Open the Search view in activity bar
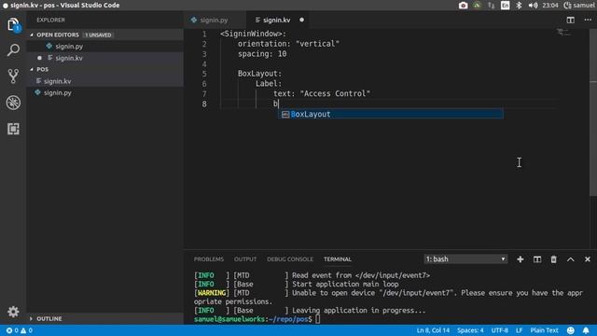 [x=13, y=49]
